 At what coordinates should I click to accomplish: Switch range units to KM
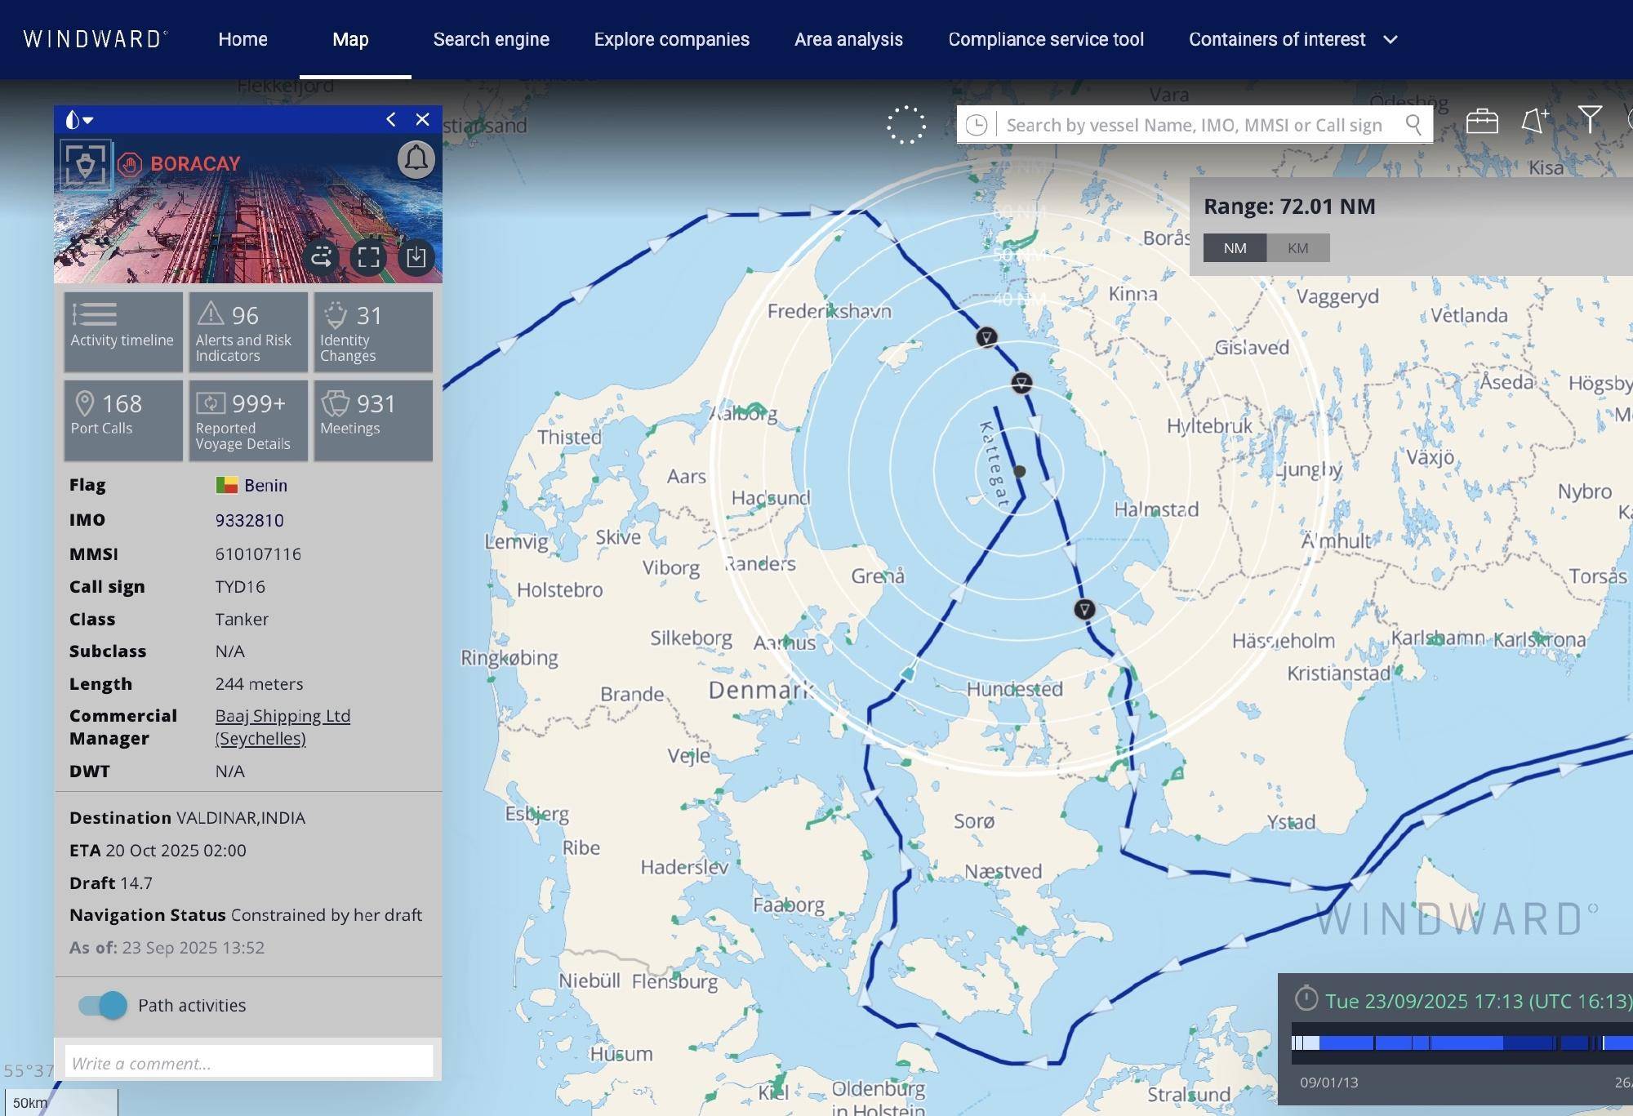coord(1297,248)
